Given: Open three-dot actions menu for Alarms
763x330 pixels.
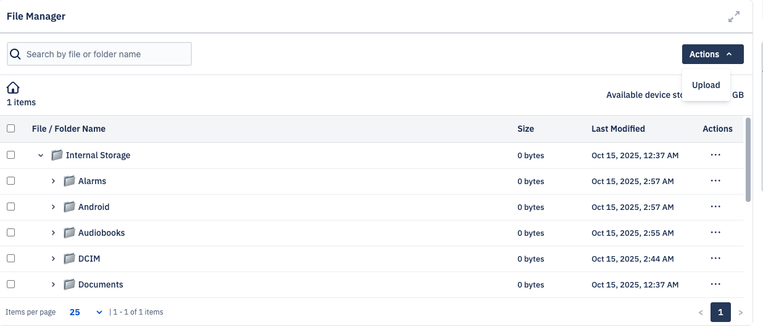Looking at the screenshot, I should [715, 181].
